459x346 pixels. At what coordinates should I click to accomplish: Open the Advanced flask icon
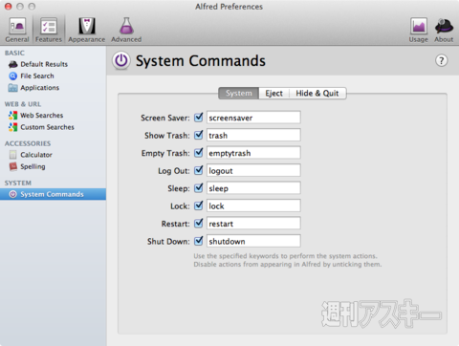126,30
